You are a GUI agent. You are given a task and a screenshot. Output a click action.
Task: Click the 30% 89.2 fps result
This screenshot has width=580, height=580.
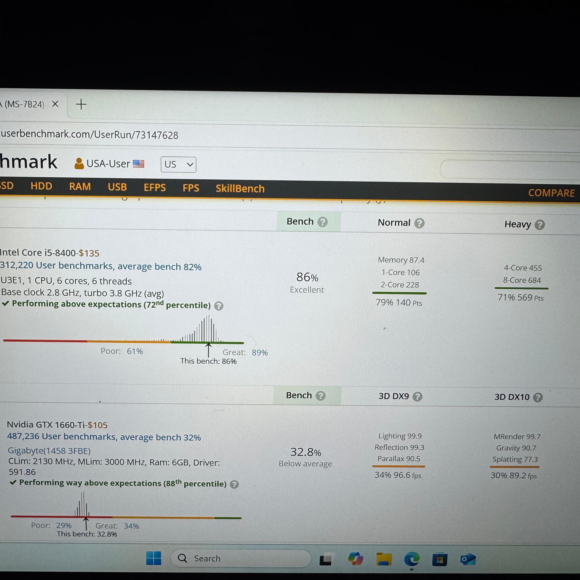pyautogui.click(x=514, y=475)
